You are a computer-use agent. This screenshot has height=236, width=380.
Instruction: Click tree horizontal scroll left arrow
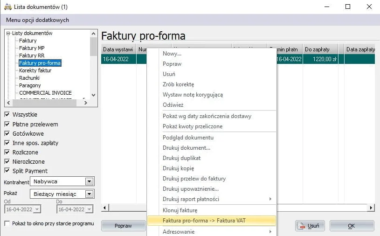coord(8,103)
